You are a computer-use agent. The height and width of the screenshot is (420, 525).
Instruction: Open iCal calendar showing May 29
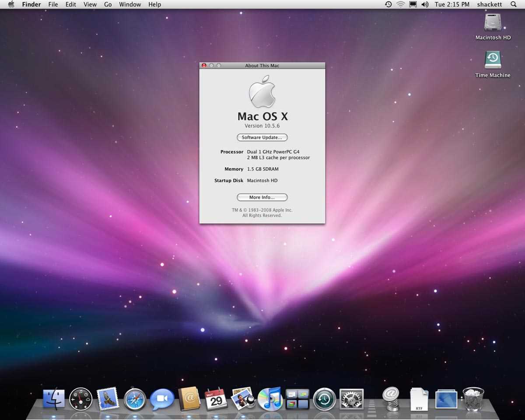tap(216, 399)
